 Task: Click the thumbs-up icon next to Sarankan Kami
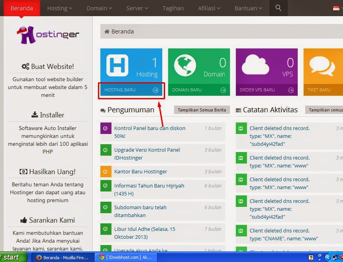tap(24, 220)
